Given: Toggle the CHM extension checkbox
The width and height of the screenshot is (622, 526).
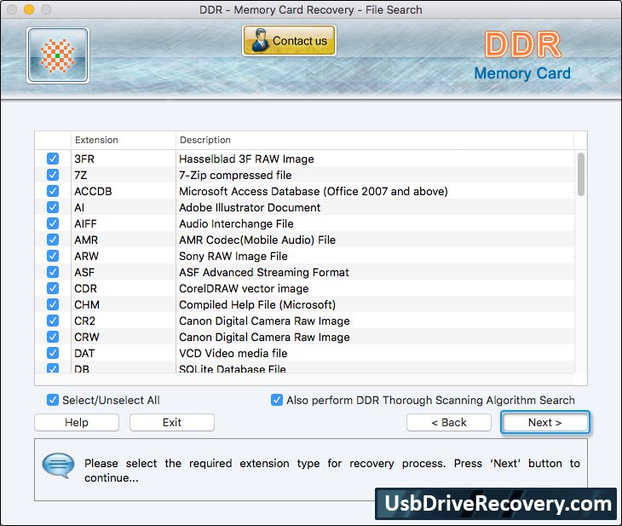Looking at the screenshot, I should click(x=53, y=304).
